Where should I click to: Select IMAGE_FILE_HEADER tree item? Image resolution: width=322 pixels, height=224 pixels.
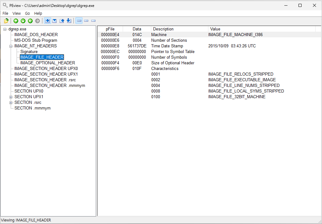point(42,57)
